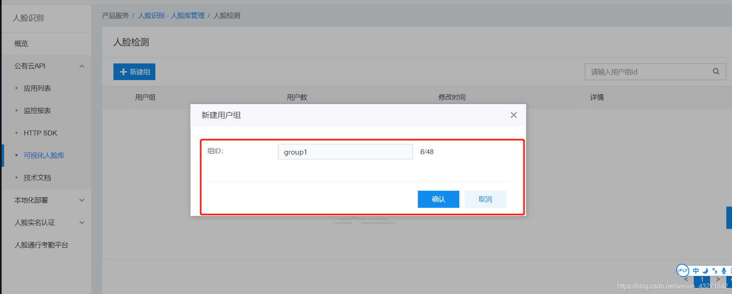Click the 人脸识别 sidebar title

tap(28, 18)
